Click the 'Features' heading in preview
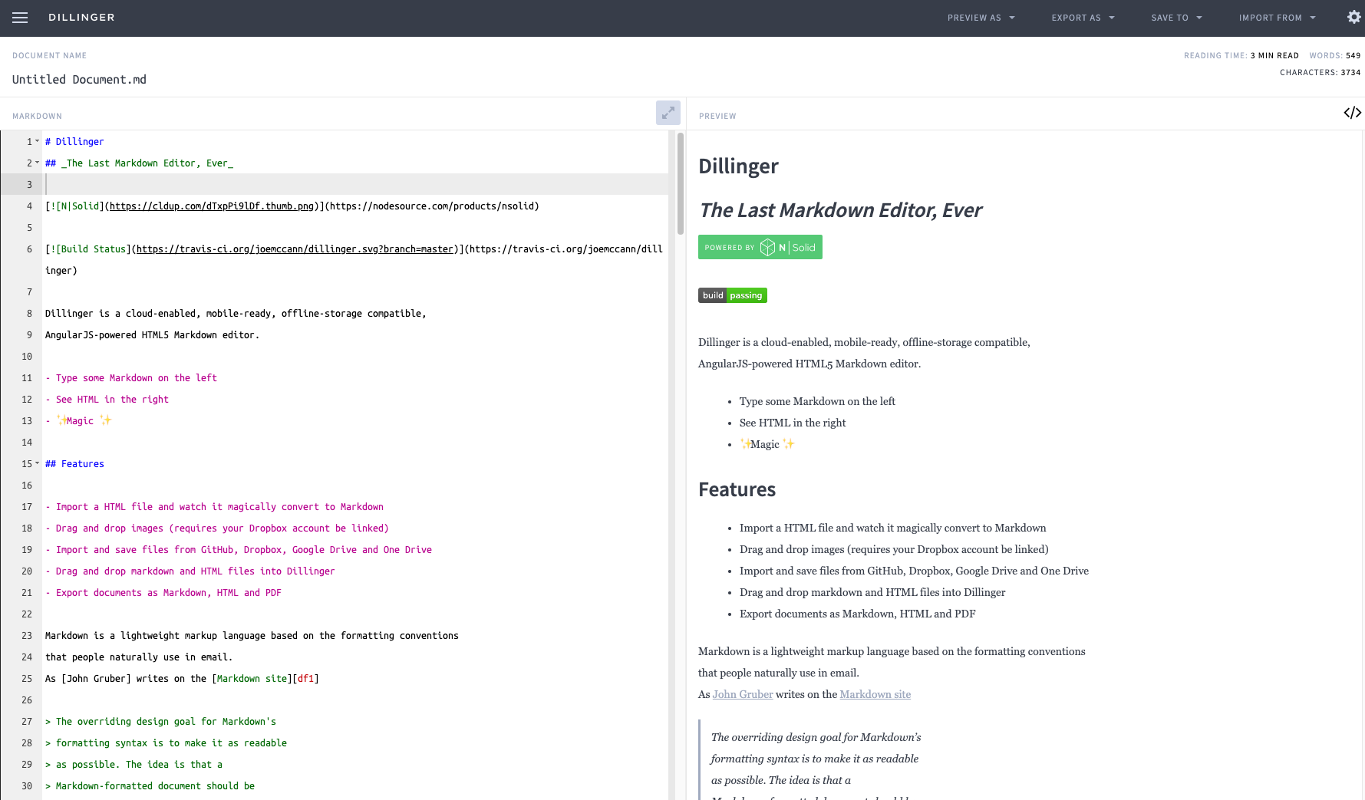 pos(737,489)
